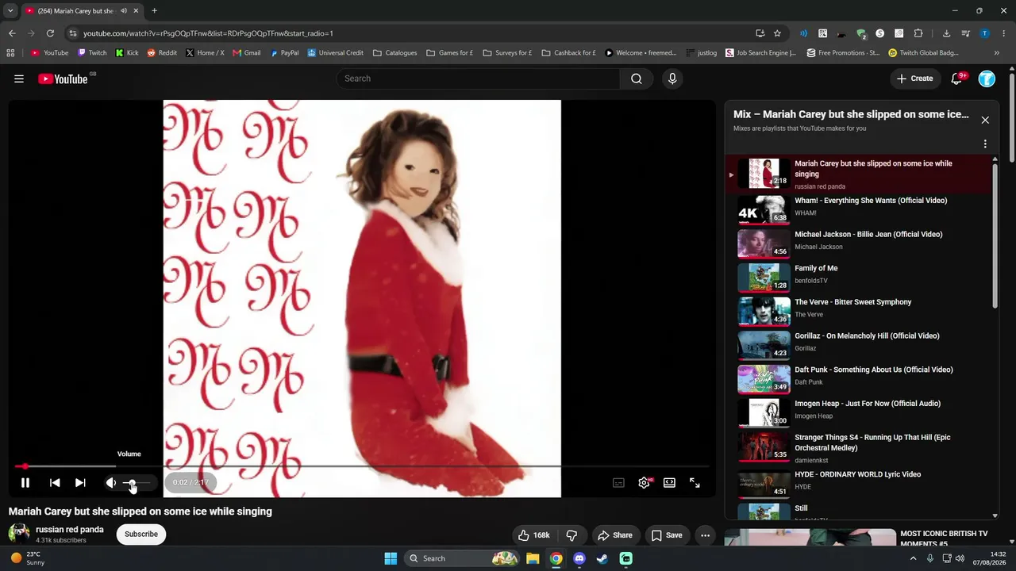The height and width of the screenshot is (571, 1016).
Task: Skip to the next video
Action: [80, 482]
